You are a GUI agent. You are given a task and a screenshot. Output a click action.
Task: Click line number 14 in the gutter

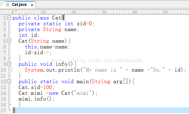click(x=3, y=93)
